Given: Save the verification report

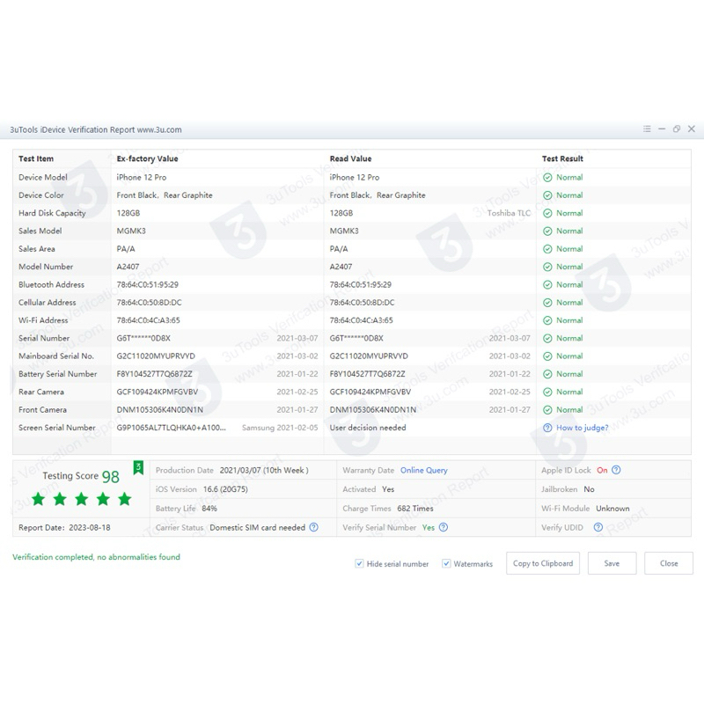Looking at the screenshot, I should click(x=612, y=563).
